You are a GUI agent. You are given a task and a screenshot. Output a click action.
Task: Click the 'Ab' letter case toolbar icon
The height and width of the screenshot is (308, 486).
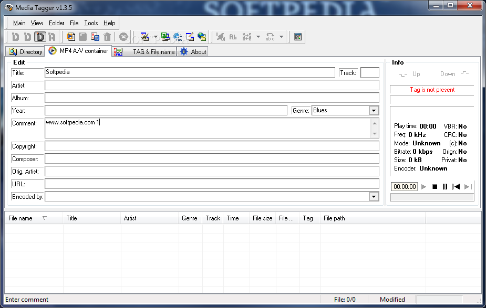click(x=233, y=37)
